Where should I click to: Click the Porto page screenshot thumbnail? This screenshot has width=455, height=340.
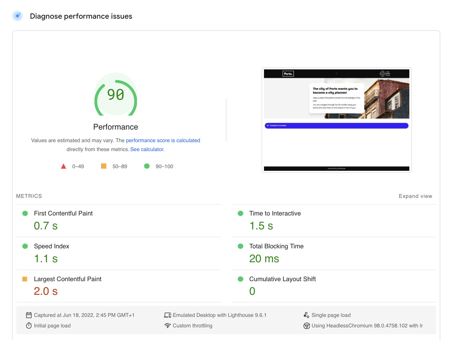[x=336, y=120]
